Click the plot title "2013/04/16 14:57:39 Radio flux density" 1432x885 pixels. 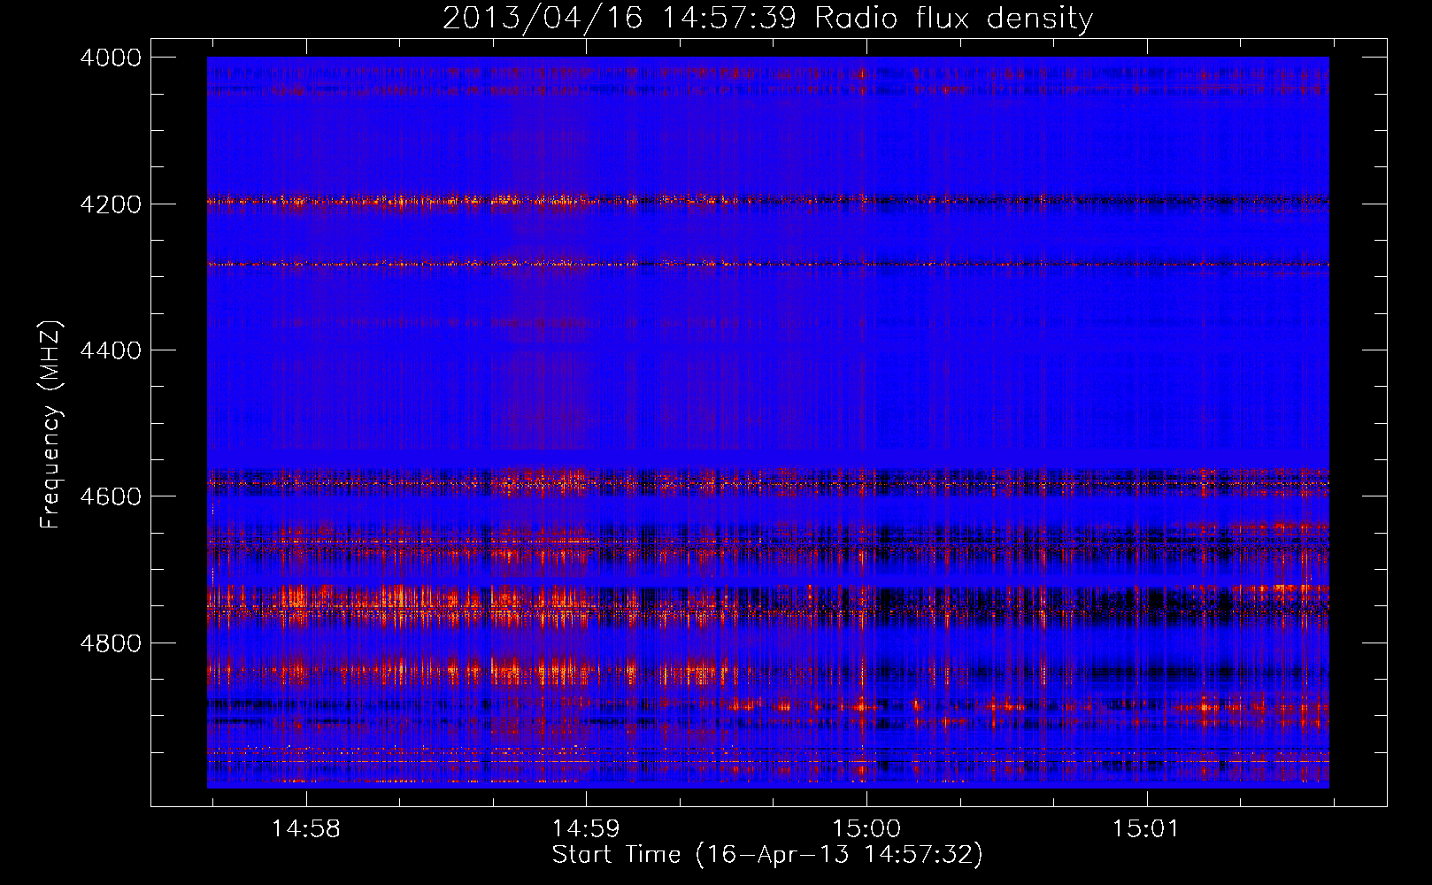[x=767, y=18]
